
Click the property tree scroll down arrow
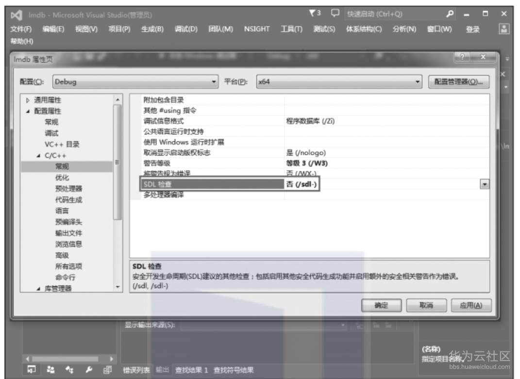[117, 287]
